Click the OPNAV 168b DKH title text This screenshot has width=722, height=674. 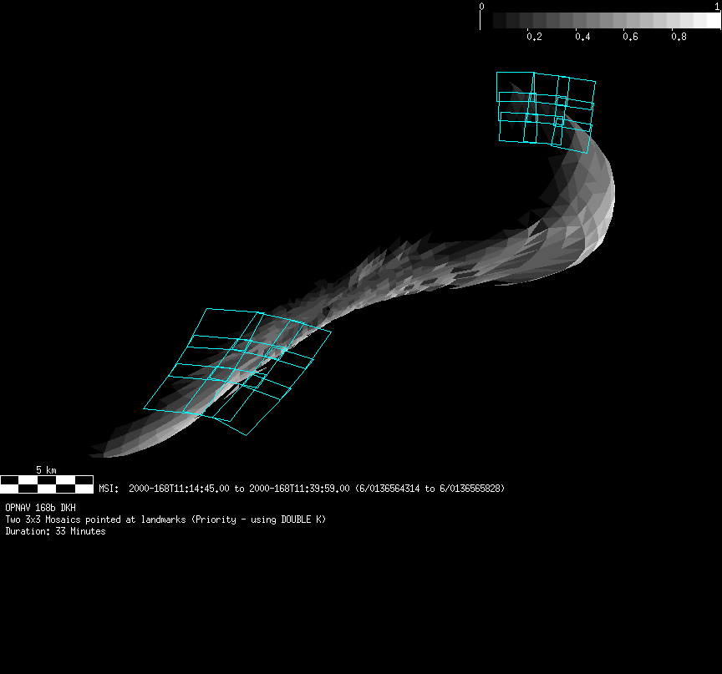point(40,508)
